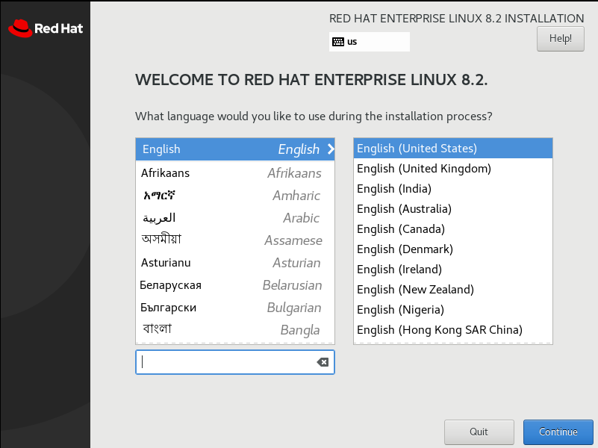The width and height of the screenshot is (598, 448).
Task: Choose English (New Zealand) locale
Action: click(x=453, y=290)
